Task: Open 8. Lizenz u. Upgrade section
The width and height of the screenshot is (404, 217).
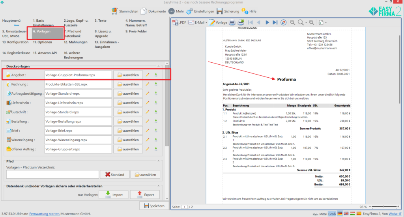Action: click(x=103, y=34)
